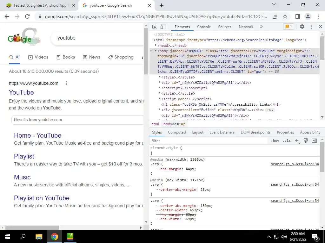Expand the head element node
The height and width of the screenshot is (243, 325).
pyautogui.click(x=156, y=45)
